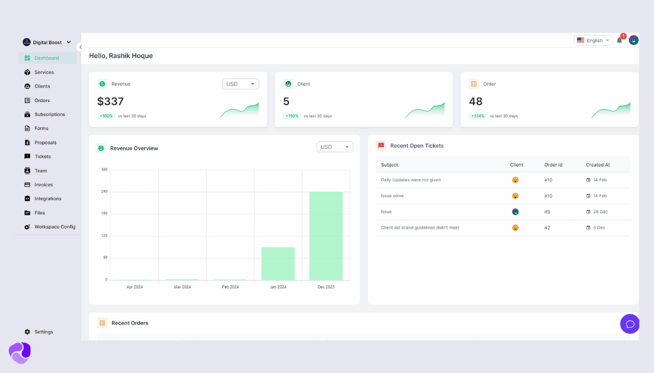
Task: Select the Tickets icon in sidebar
Action: [x=26, y=156]
